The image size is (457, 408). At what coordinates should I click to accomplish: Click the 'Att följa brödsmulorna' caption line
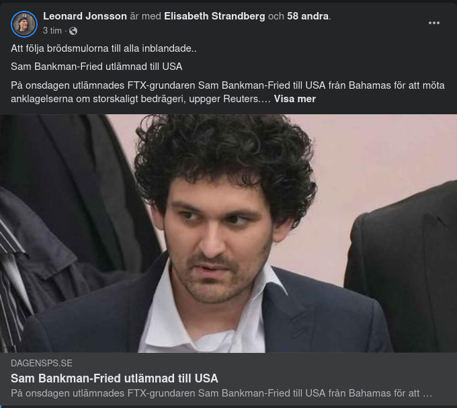(103, 48)
